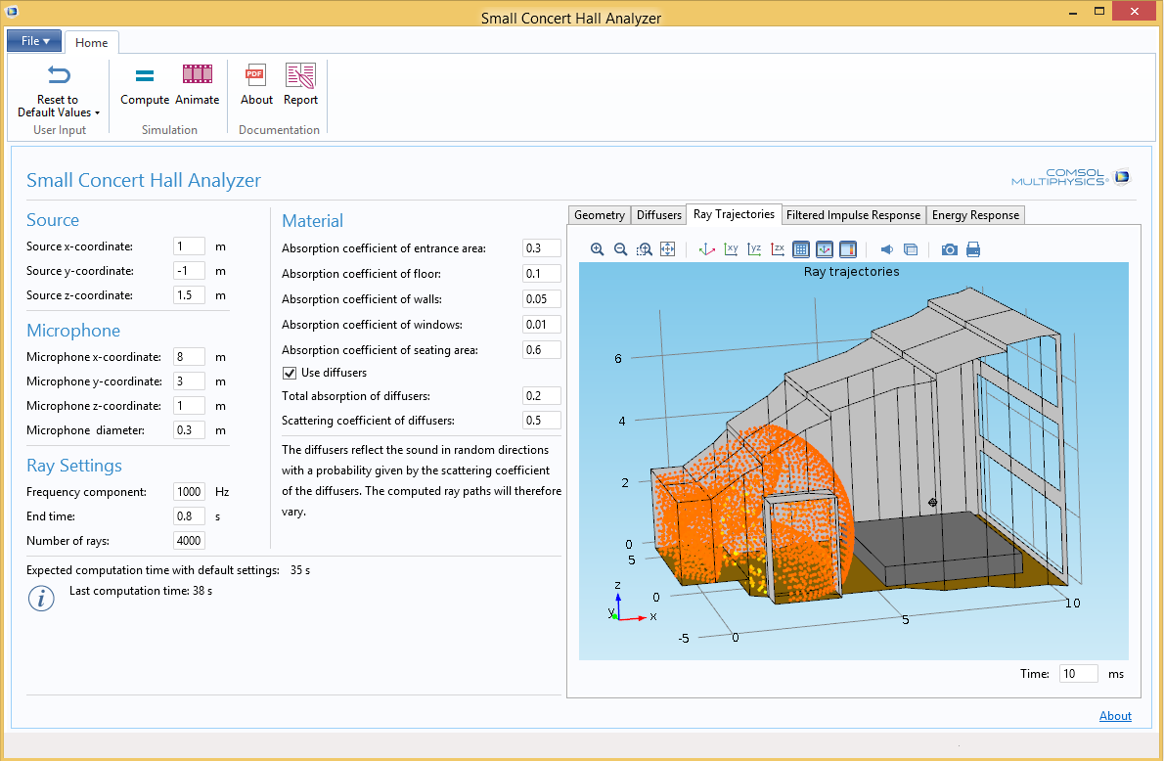Click the Zoom Extents icon
The width and height of the screenshot is (1164, 761).
668,249
